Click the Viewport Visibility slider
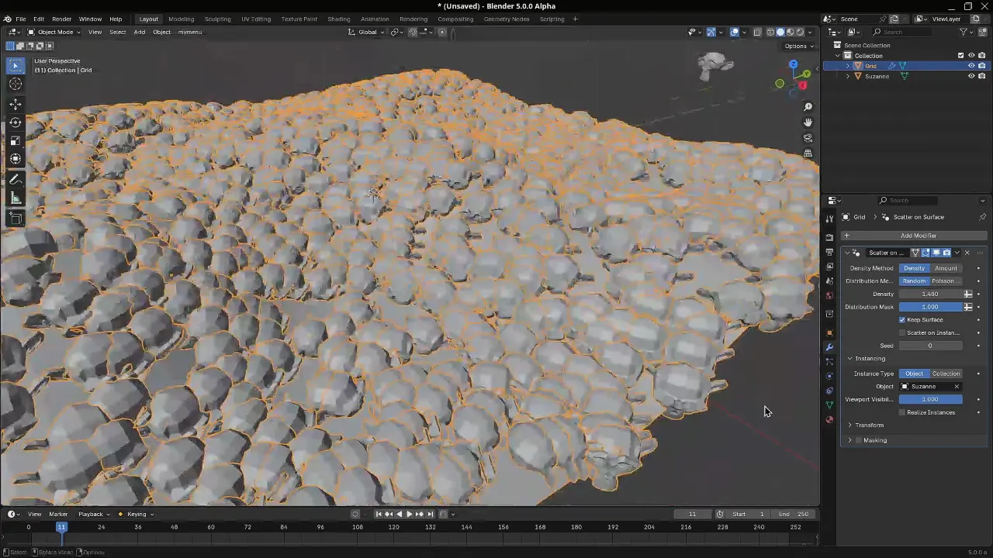Viewport: 993px width, 558px height. [930, 399]
